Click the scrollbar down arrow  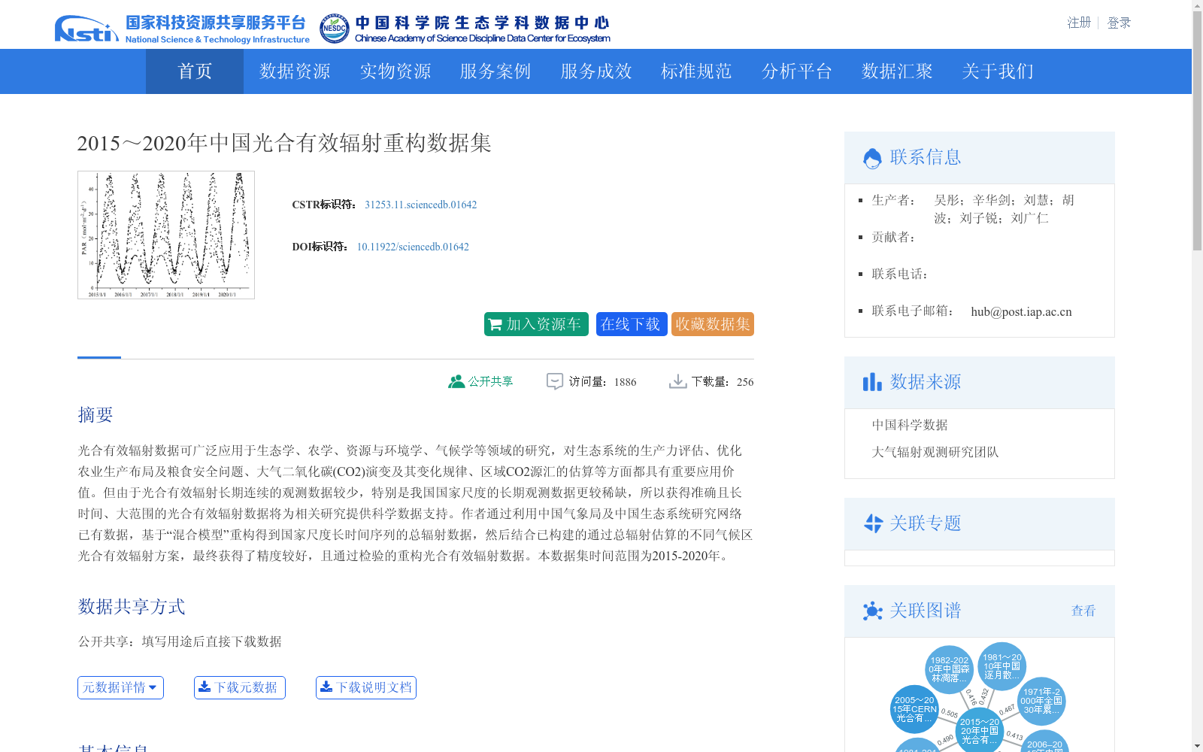coord(1197,746)
